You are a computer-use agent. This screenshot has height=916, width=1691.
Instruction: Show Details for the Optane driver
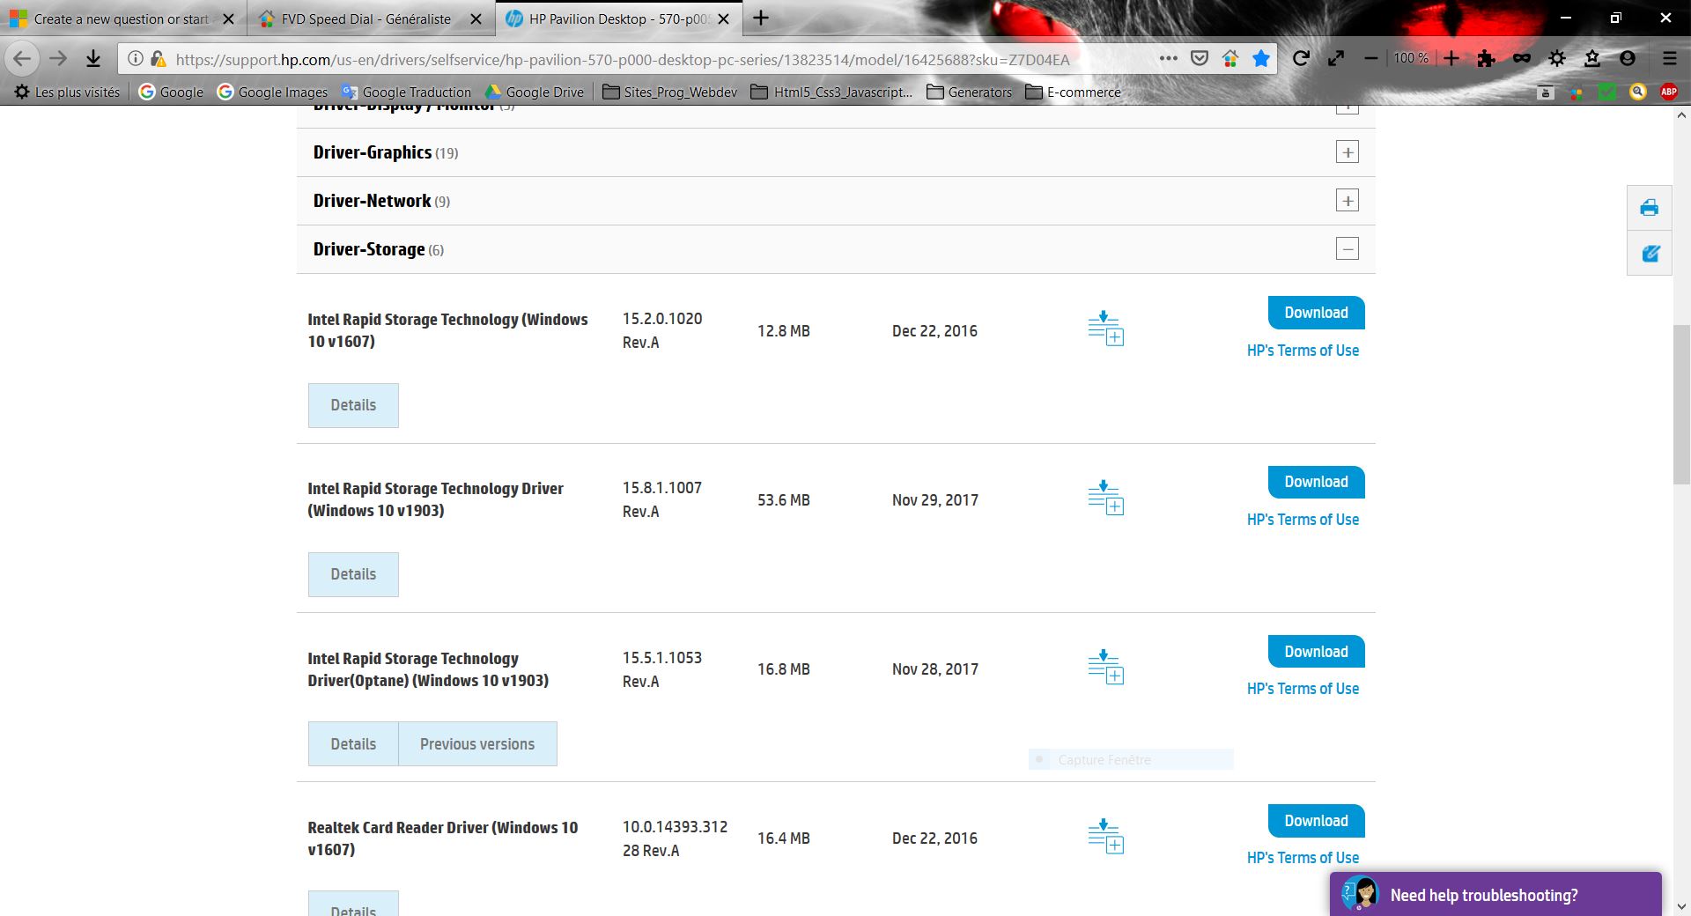point(353,743)
